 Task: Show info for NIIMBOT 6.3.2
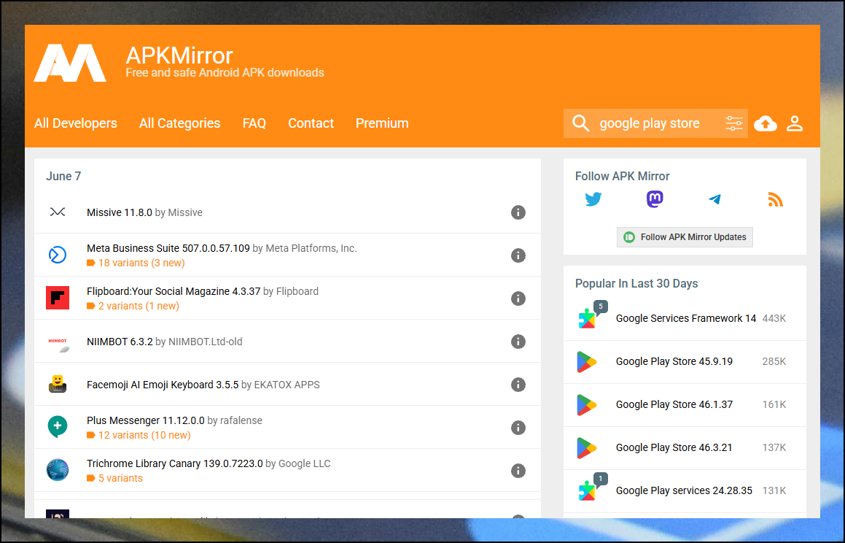pos(518,342)
